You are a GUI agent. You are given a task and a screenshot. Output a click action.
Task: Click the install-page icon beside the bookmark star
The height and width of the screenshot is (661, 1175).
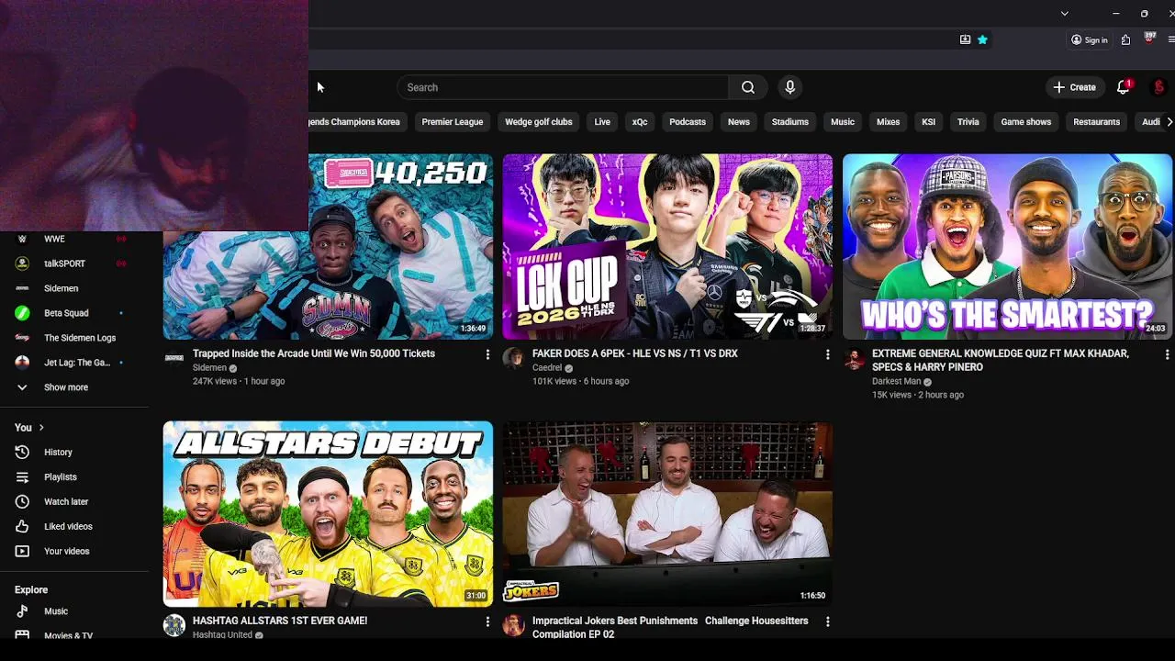point(965,39)
